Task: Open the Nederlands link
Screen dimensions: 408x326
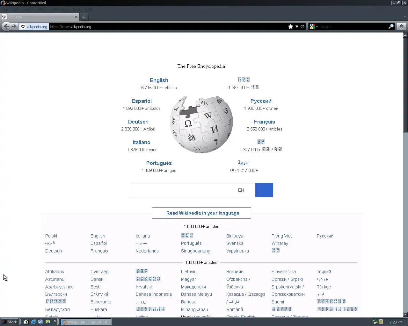Action: (147, 251)
